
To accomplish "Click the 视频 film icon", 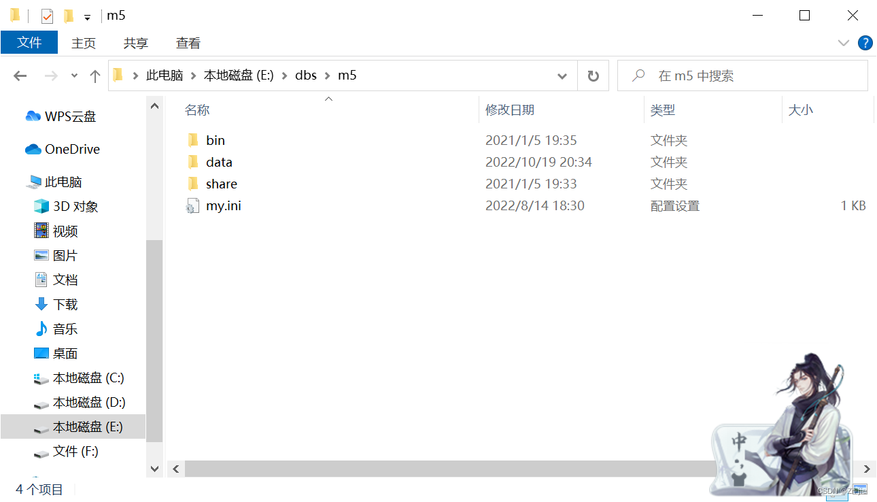I will 41,231.
